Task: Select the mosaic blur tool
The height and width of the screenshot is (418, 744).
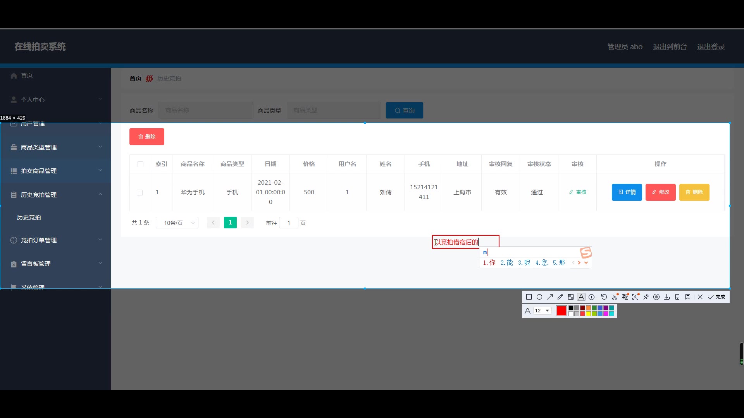Action: pyautogui.click(x=571, y=297)
